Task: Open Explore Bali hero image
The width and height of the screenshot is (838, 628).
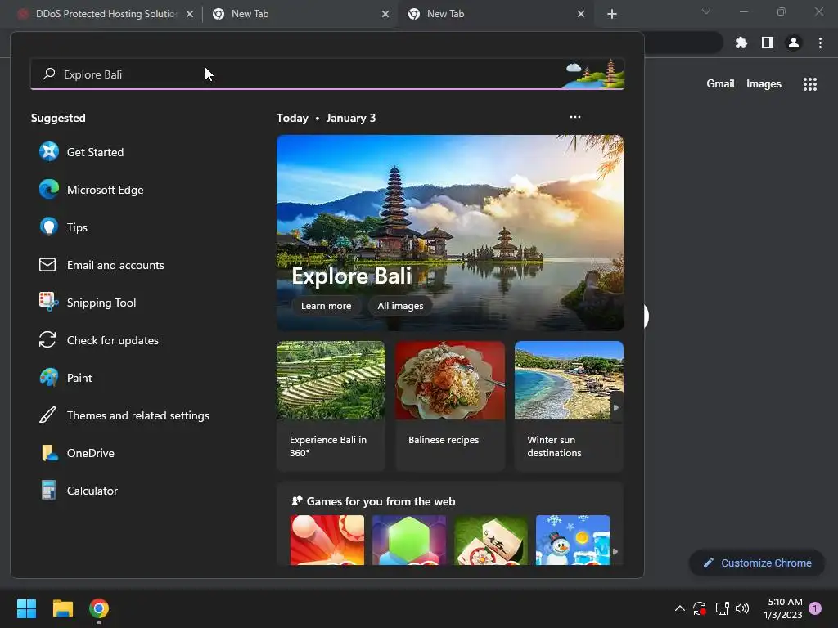Action: [x=450, y=232]
